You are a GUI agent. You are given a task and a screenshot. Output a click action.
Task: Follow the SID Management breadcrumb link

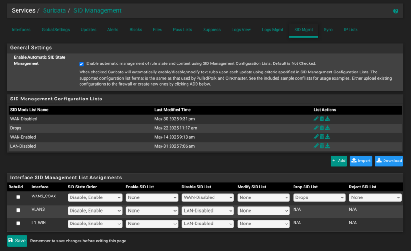coord(97,11)
